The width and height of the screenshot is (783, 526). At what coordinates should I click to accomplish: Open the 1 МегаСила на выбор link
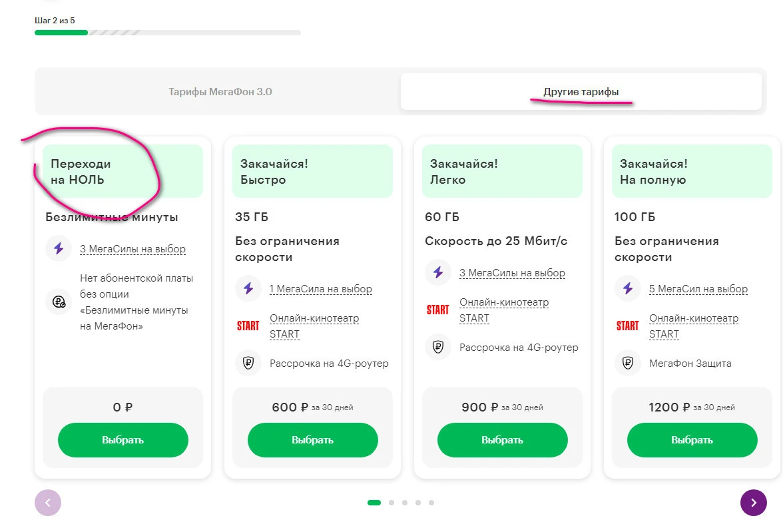[321, 289]
